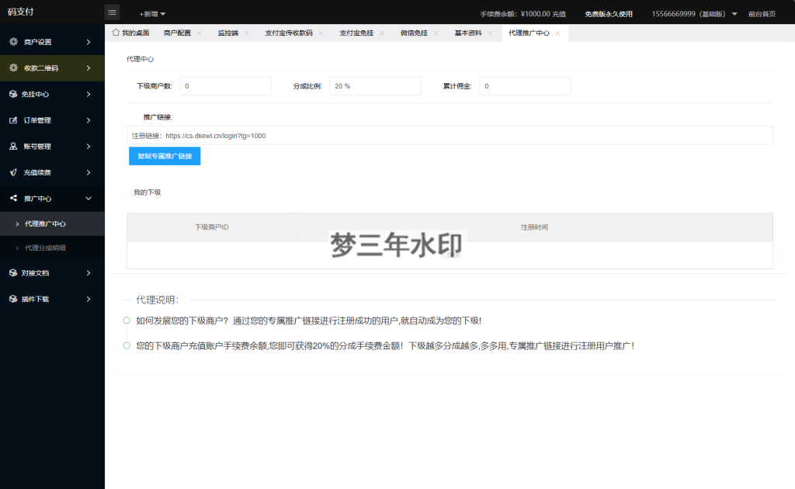
Task: Collapse the 推广中心 menu chevron
Action: pos(89,198)
